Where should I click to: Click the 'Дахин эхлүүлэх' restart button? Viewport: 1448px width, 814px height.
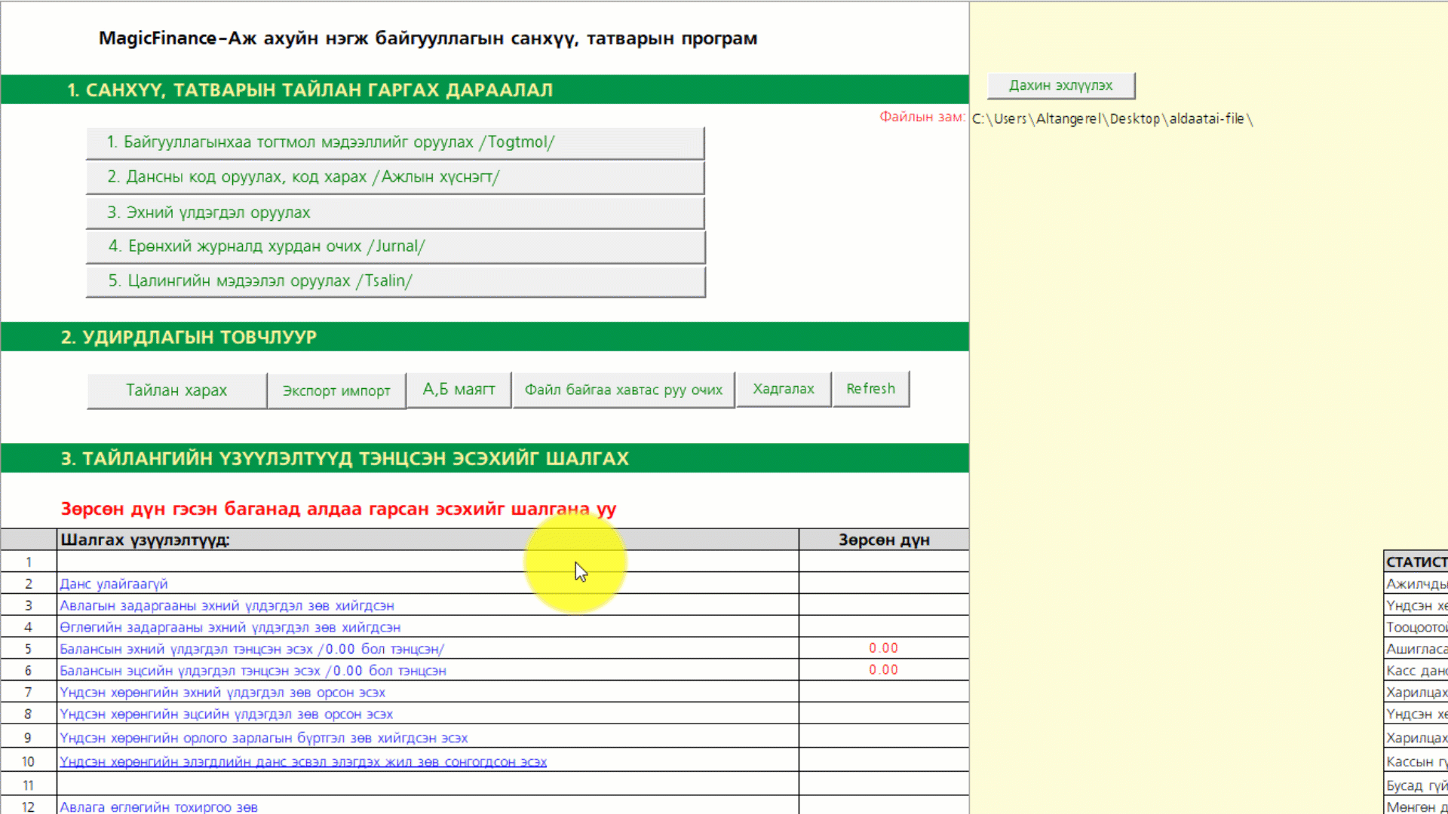point(1060,85)
